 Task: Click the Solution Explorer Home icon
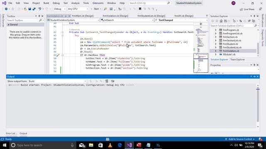(221, 21)
